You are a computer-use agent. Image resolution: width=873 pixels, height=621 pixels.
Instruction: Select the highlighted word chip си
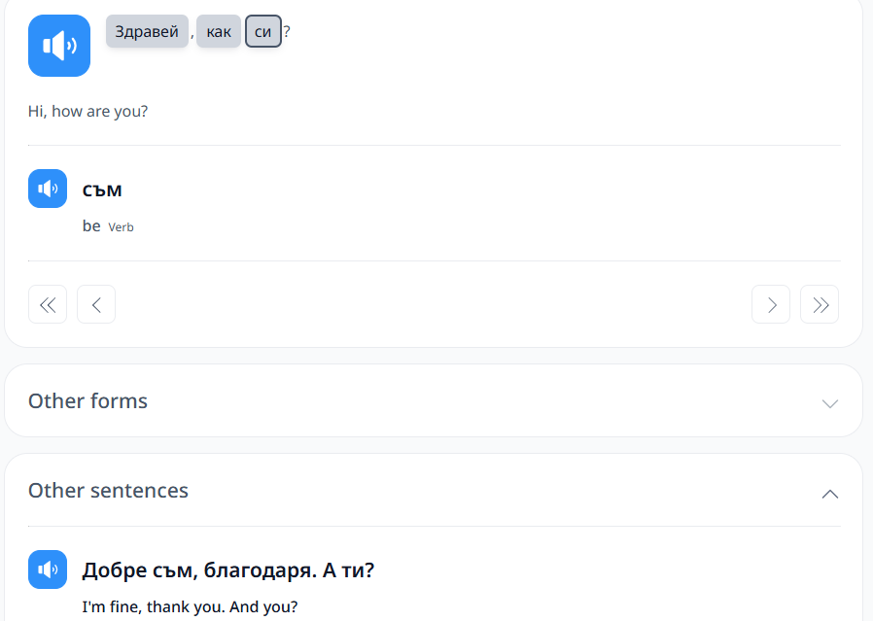tap(262, 31)
